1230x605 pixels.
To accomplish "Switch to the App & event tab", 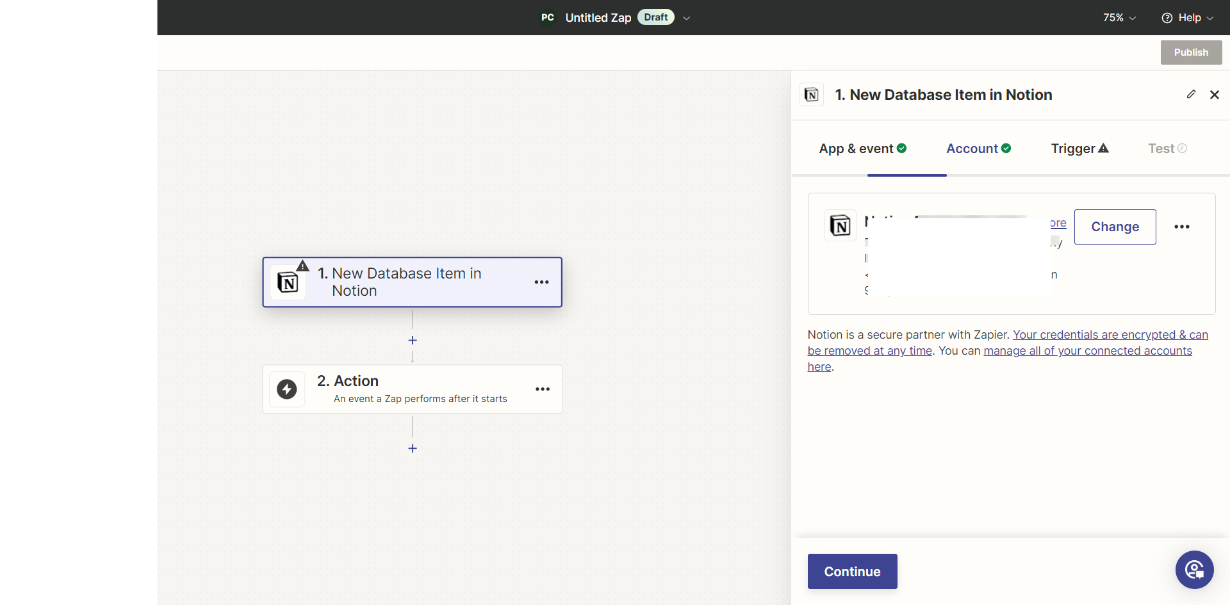I will 863,149.
